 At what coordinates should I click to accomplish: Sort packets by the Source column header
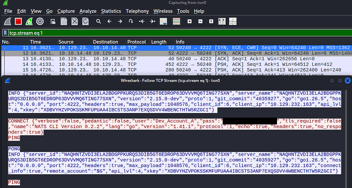(75, 42)
